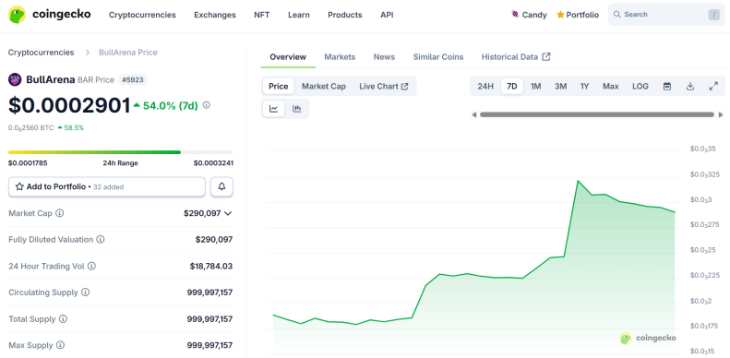Screen dimensions: 730x358
Task: Select the 1Y time range
Action: click(x=585, y=86)
